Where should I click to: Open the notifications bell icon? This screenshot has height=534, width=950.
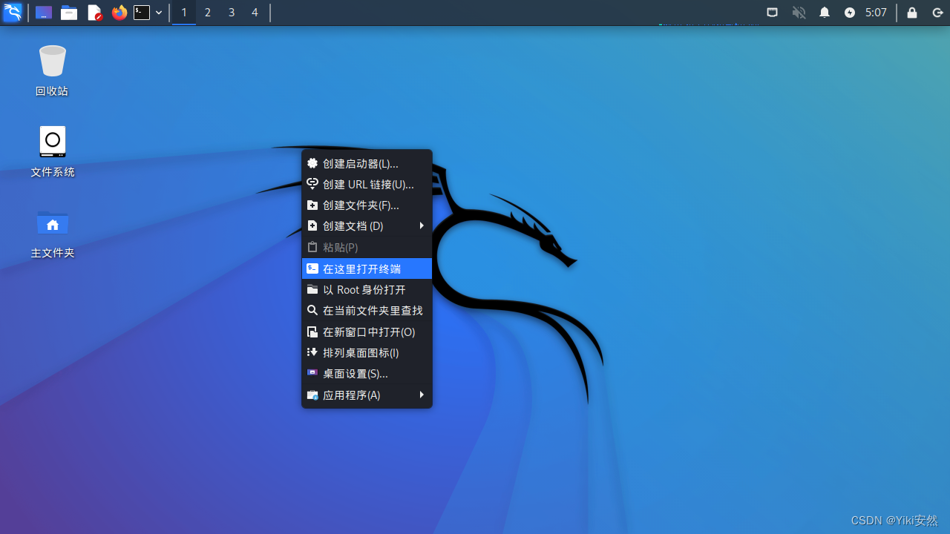pos(825,13)
